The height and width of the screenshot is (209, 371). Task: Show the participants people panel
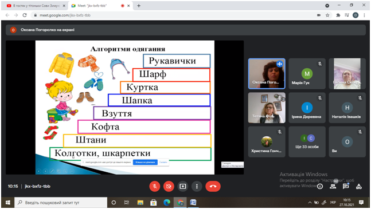333,186
